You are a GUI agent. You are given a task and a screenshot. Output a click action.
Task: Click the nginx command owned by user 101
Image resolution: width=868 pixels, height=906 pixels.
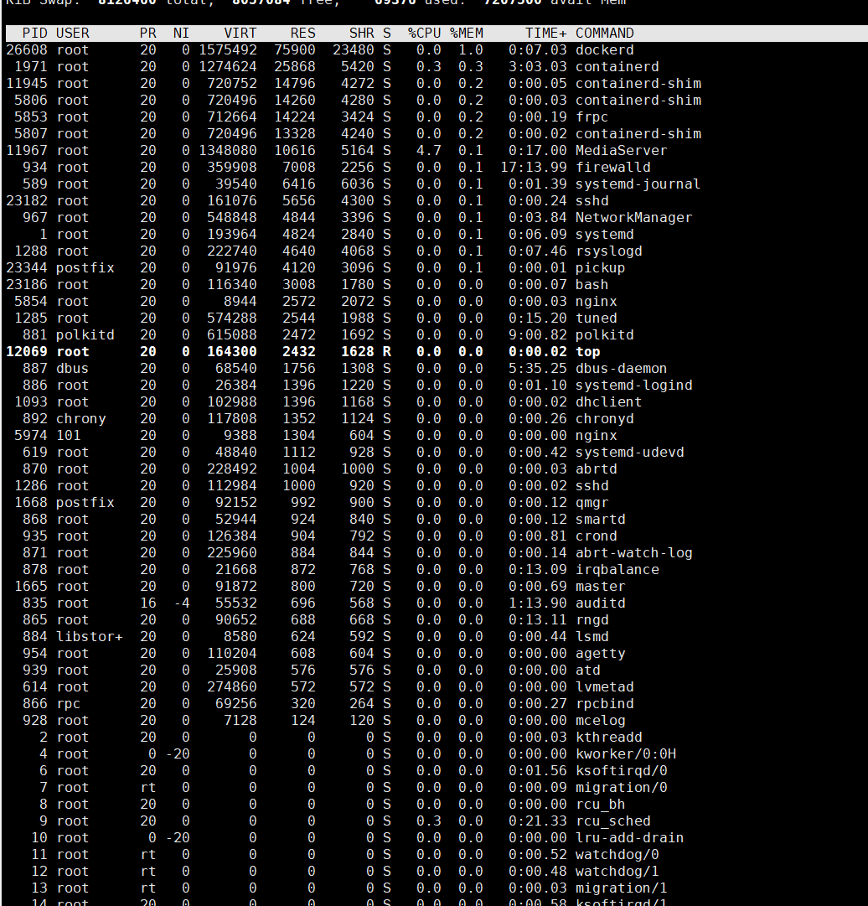[596, 436]
